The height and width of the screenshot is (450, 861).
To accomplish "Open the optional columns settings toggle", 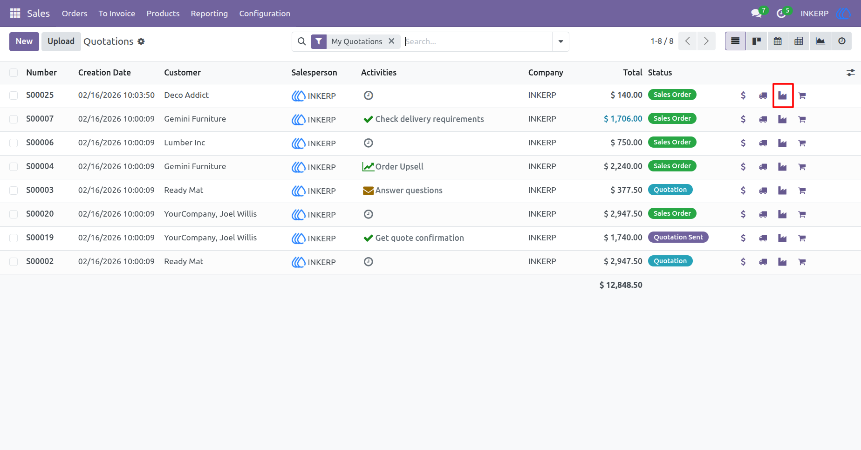I will 850,73.
